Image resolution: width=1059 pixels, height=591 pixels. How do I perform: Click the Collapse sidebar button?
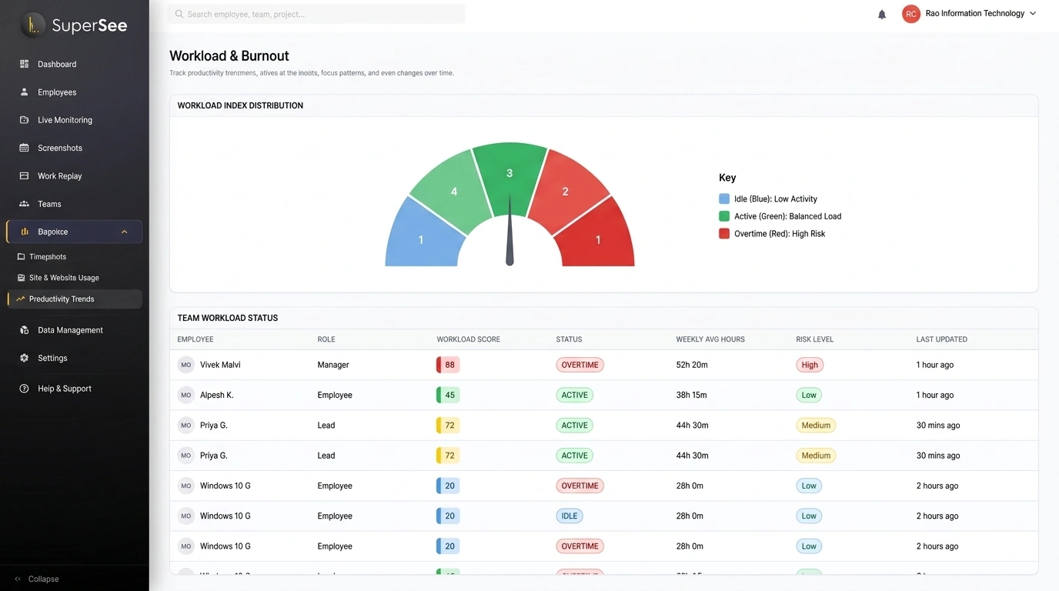(36, 579)
